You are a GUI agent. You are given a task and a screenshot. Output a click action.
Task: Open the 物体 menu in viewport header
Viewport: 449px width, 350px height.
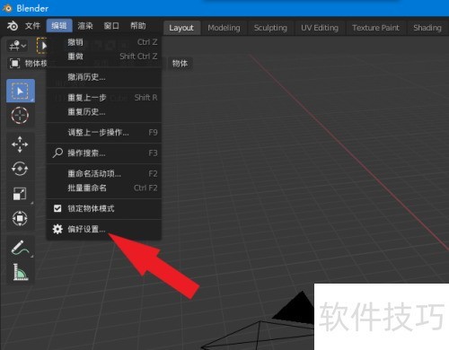pos(180,64)
